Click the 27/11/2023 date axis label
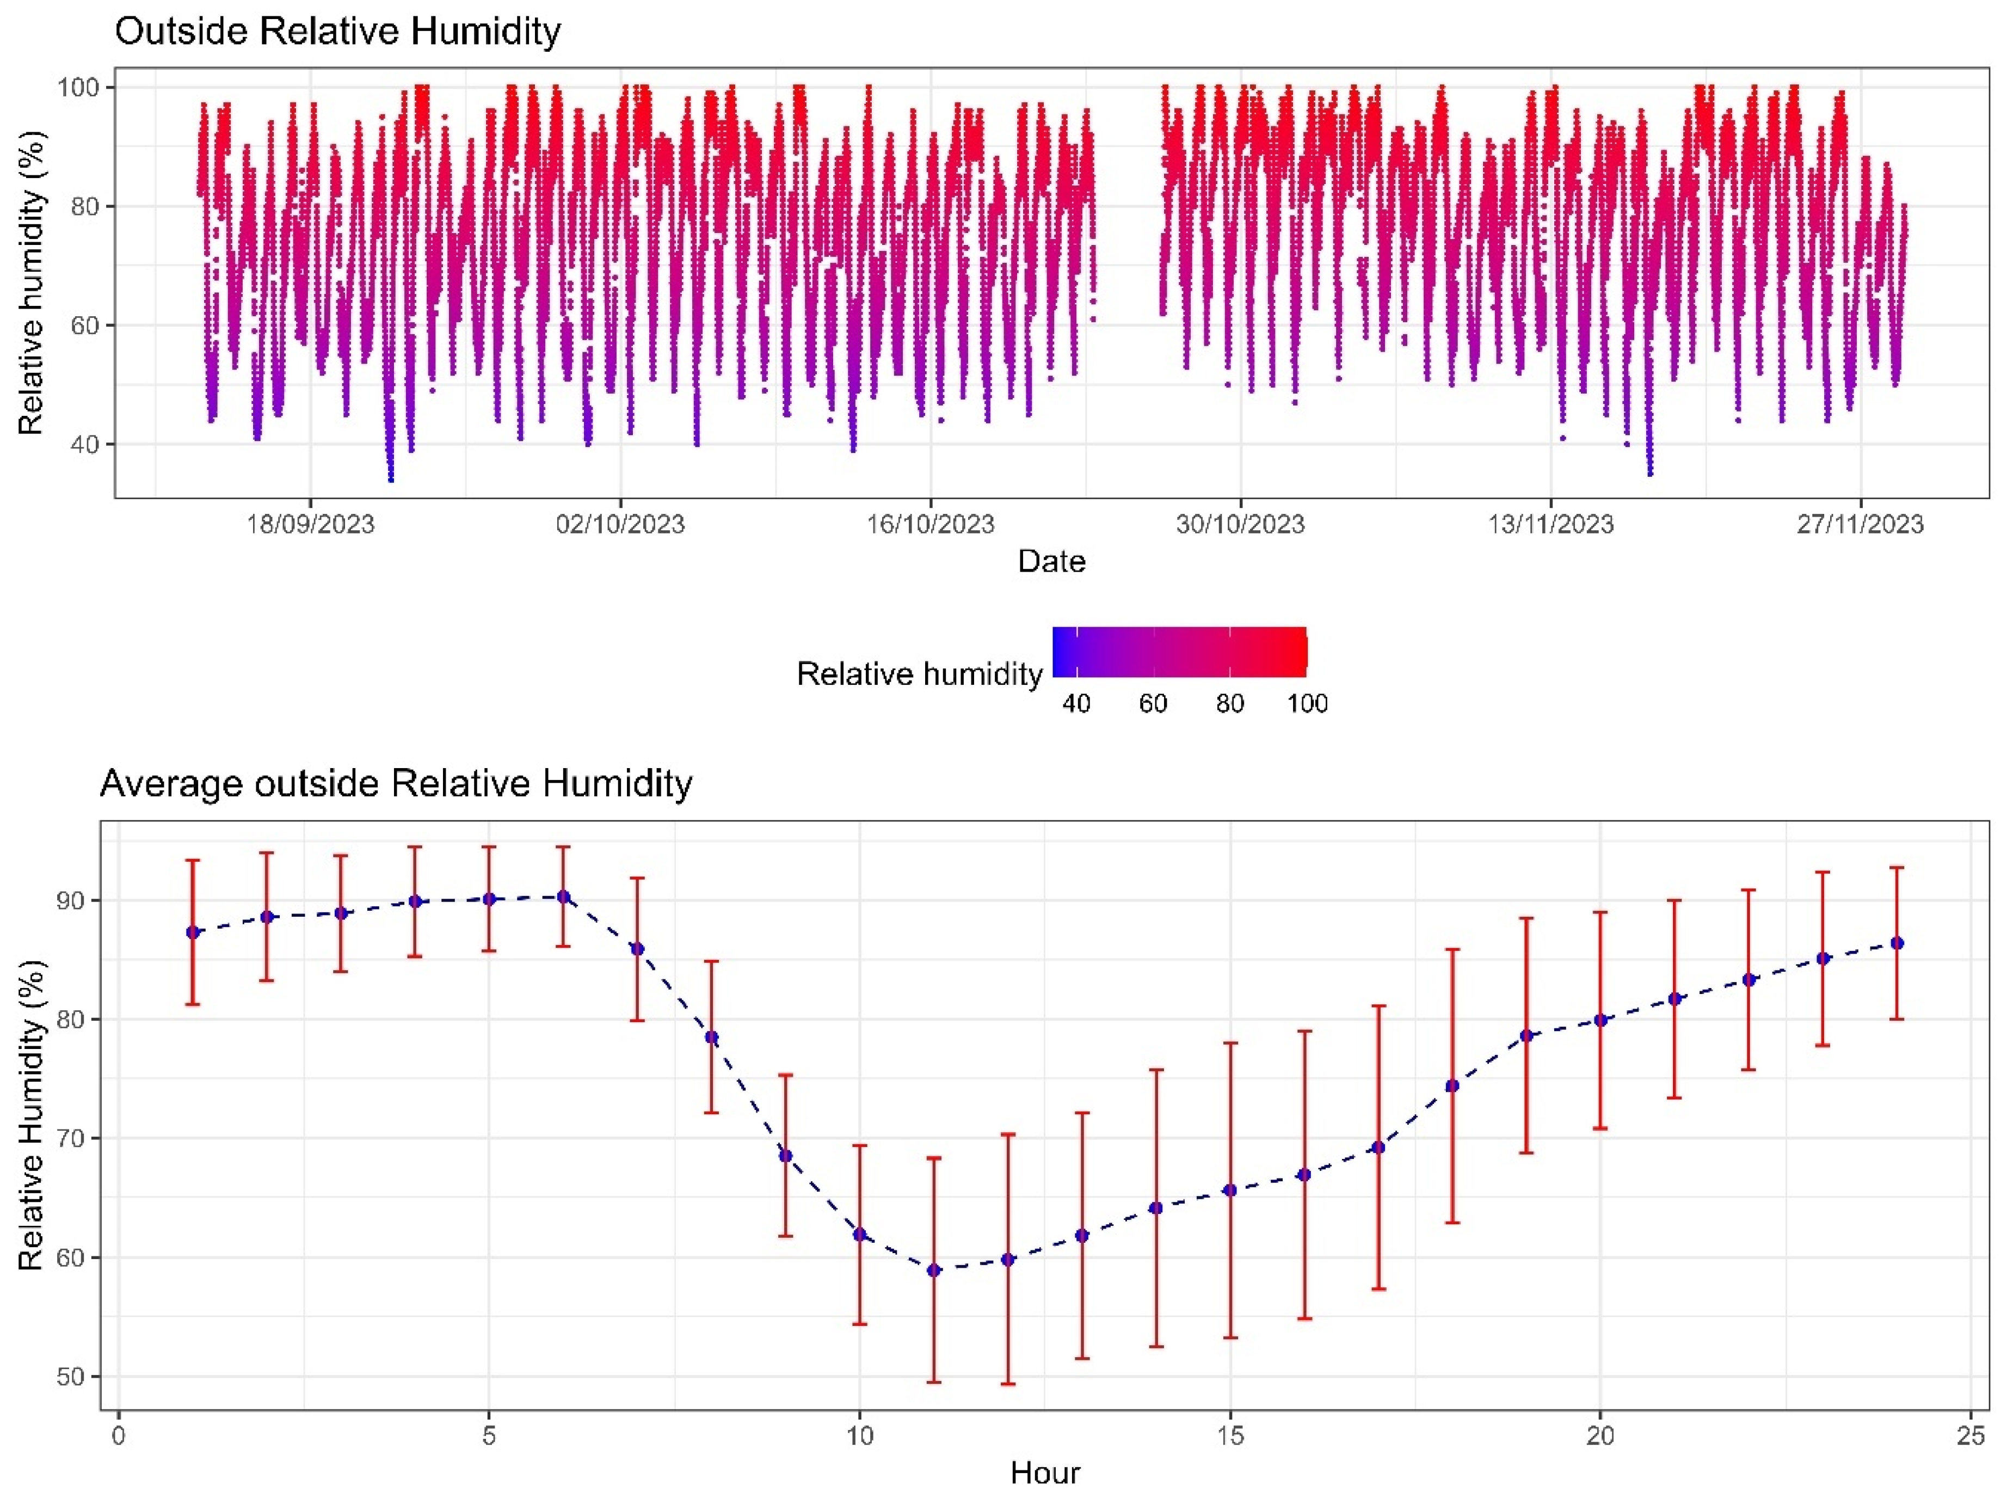 1860,524
